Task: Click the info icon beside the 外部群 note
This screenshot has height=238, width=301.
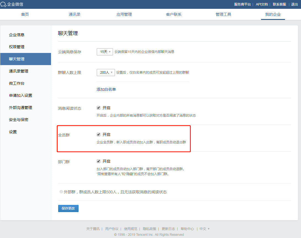Action: point(61,192)
